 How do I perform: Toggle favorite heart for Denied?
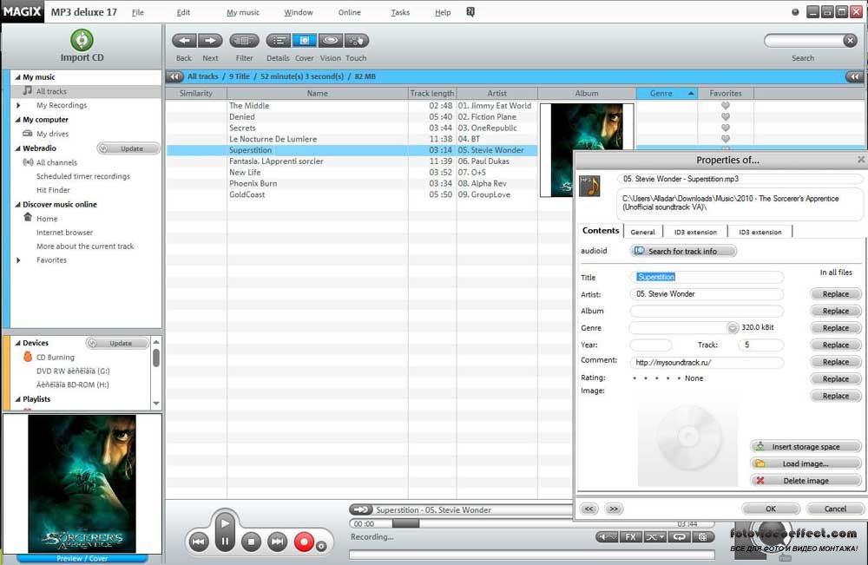(x=725, y=116)
